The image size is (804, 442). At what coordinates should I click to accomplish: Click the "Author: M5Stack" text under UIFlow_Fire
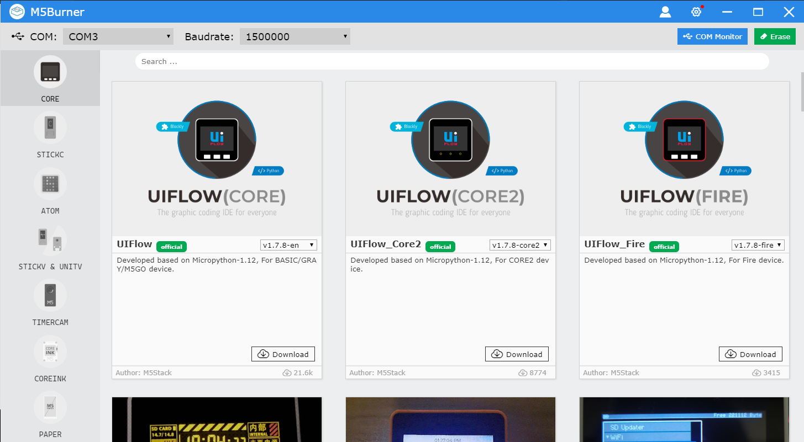pos(611,373)
